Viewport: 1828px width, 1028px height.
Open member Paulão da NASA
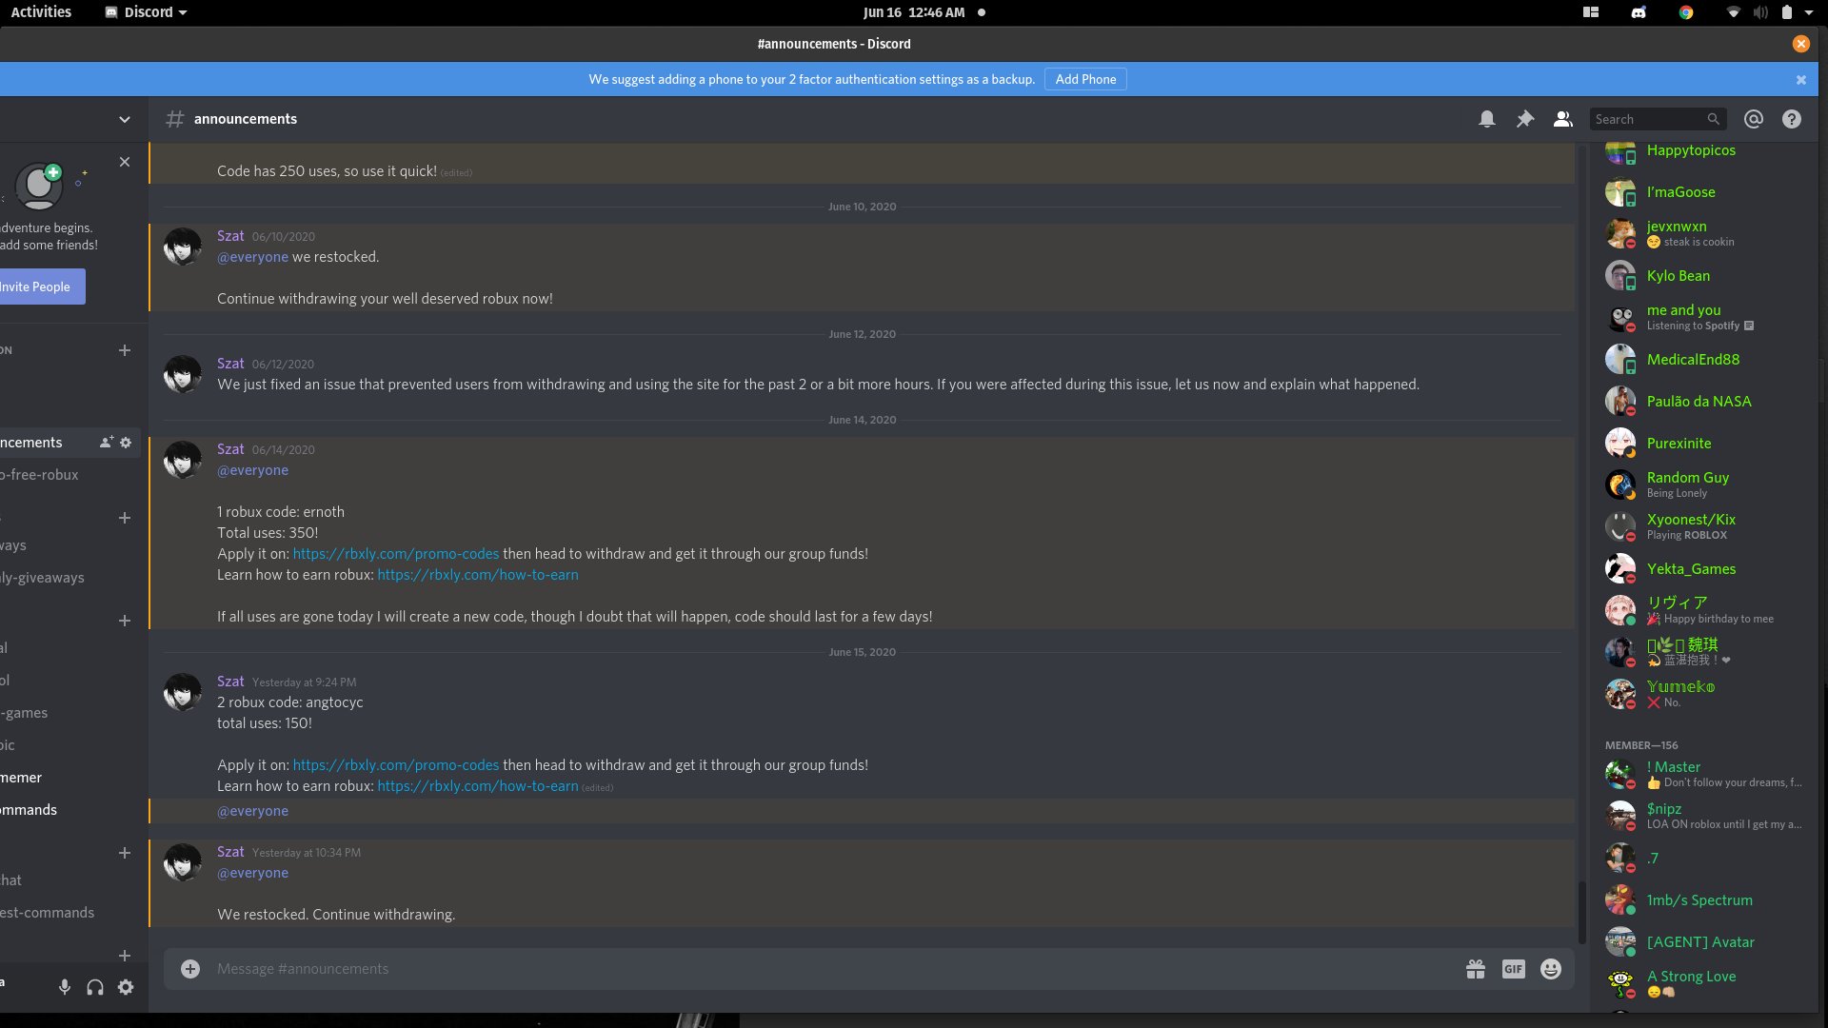[1703, 402]
